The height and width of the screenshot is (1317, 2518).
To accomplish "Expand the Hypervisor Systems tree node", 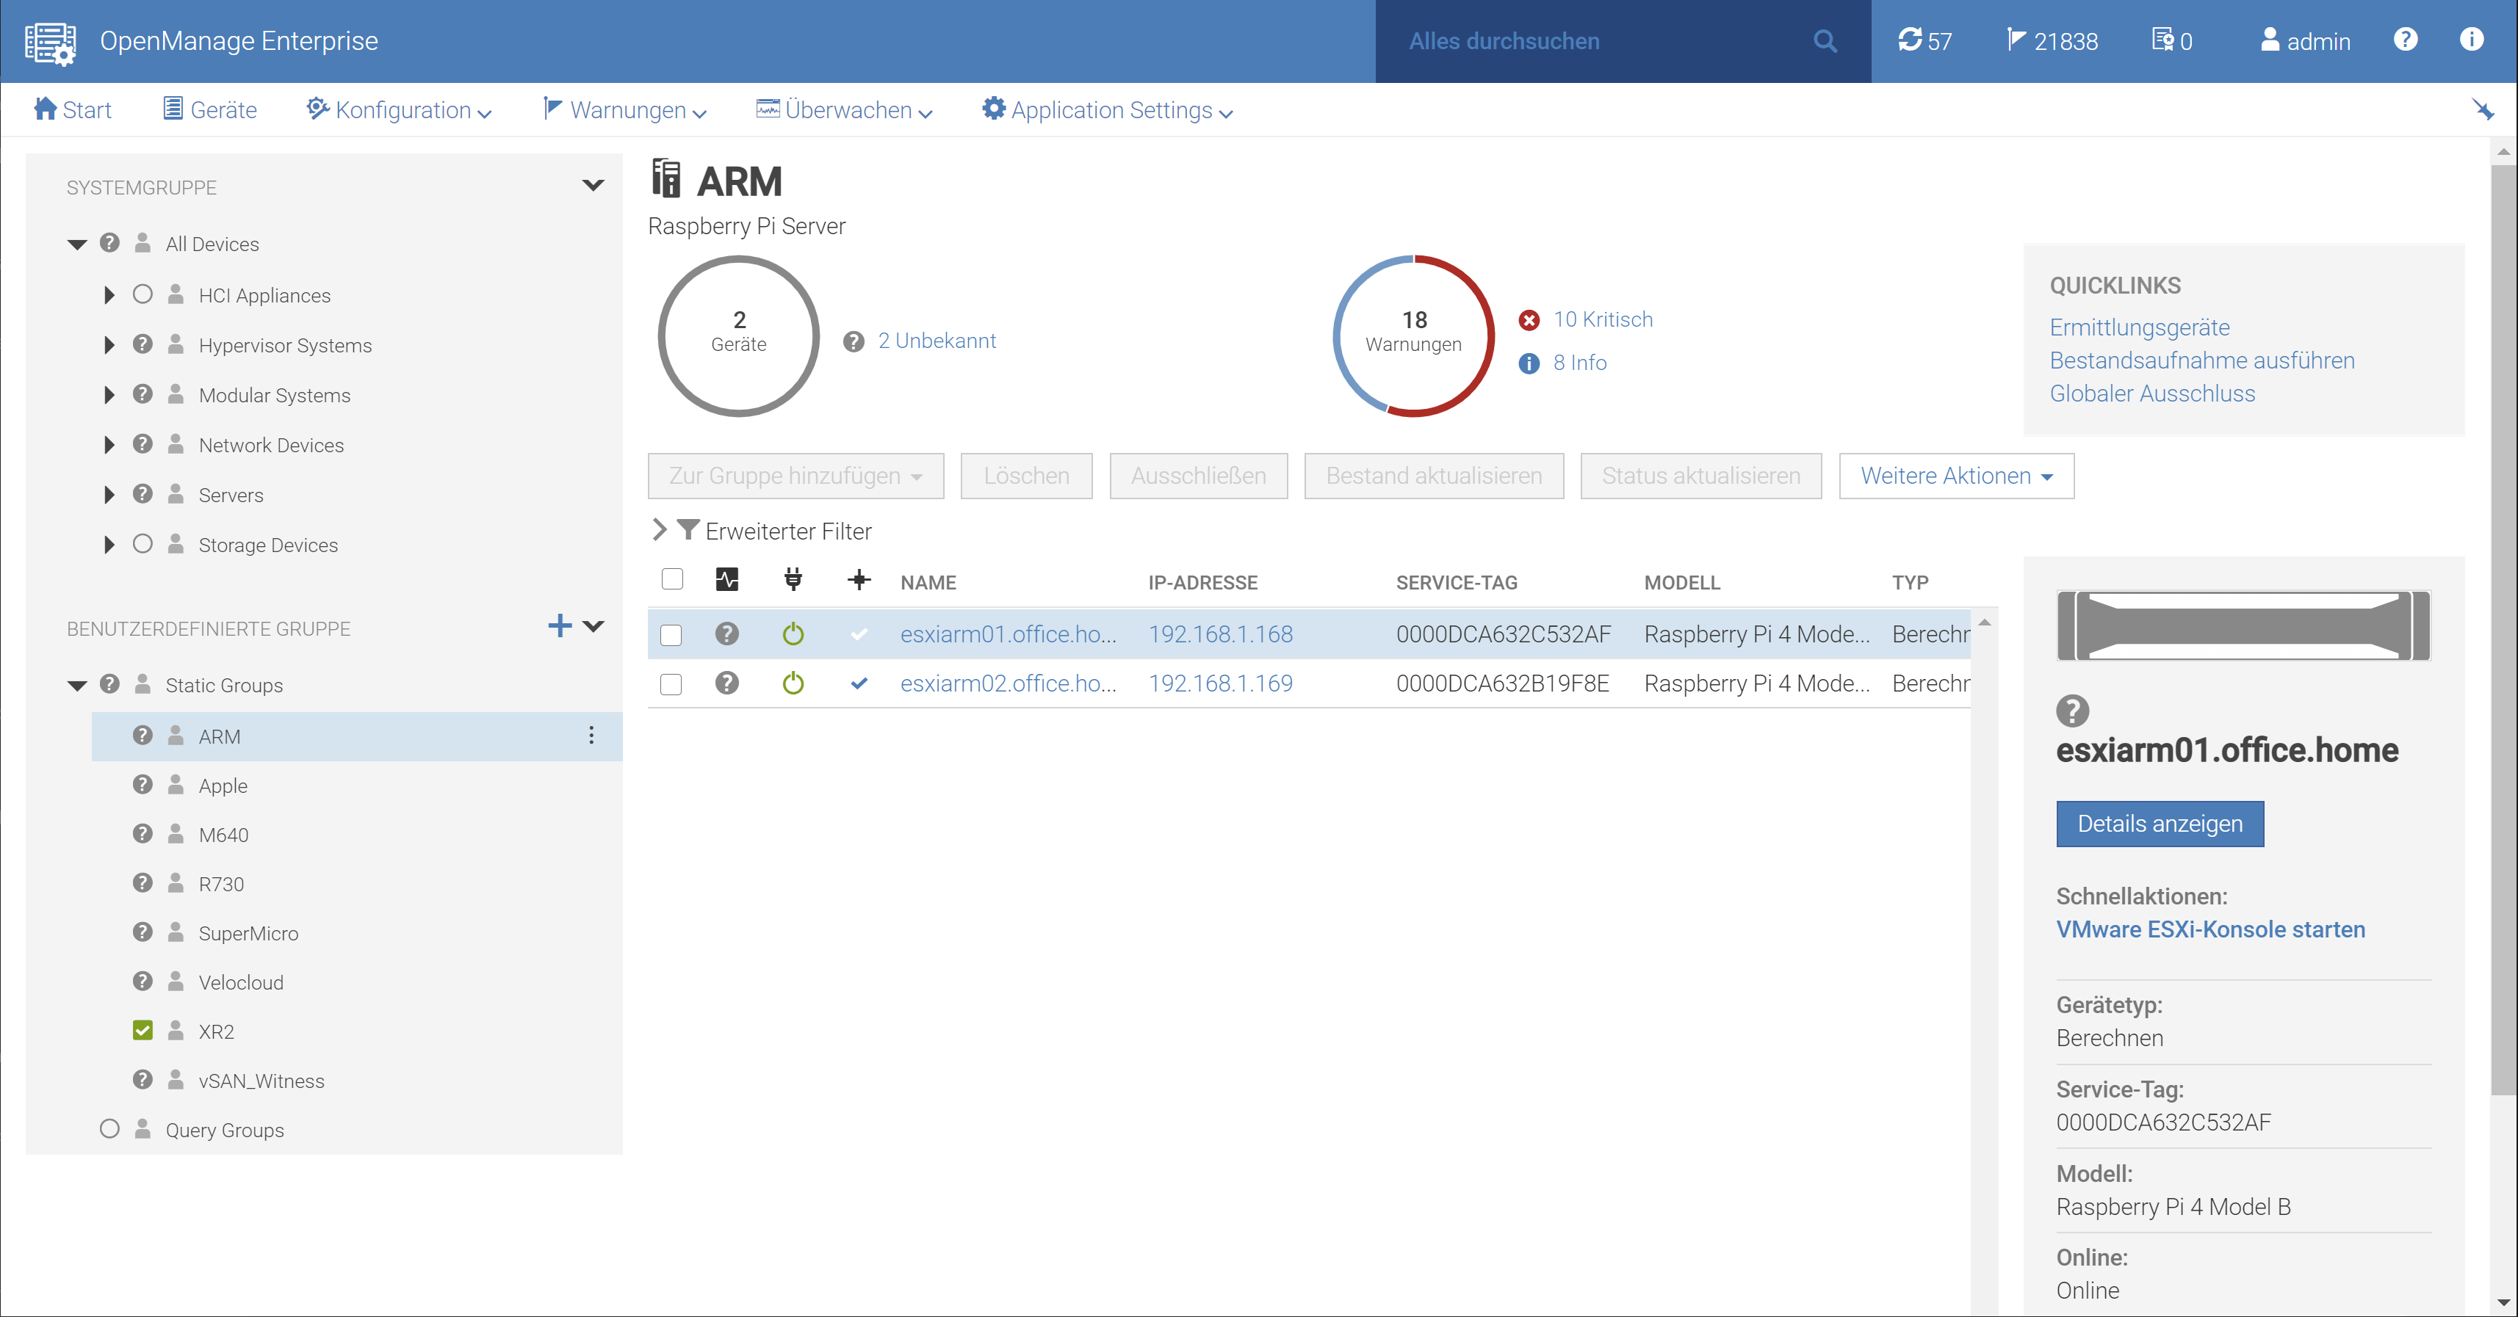I will (x=109, y=345).
